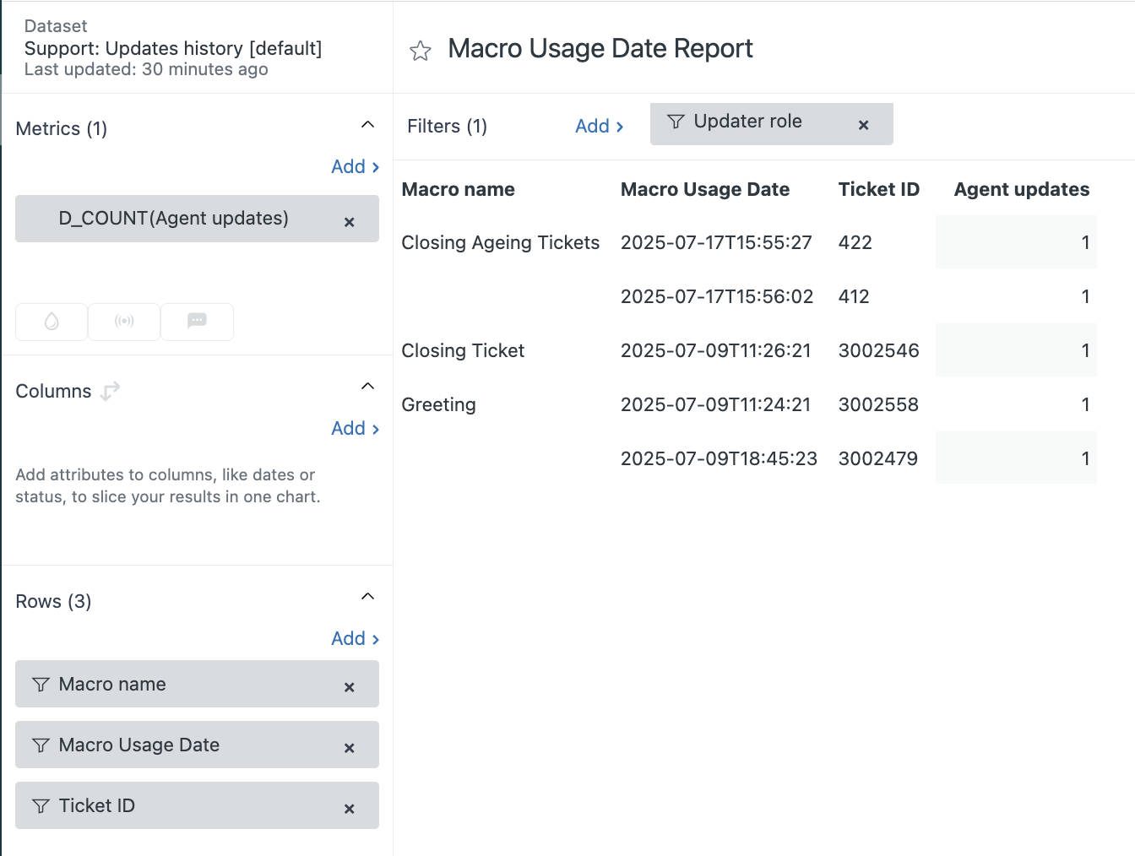This screenshot has width=1135, height=856.
Task: Click the Macro Usage Date report title
Action: 600,49
